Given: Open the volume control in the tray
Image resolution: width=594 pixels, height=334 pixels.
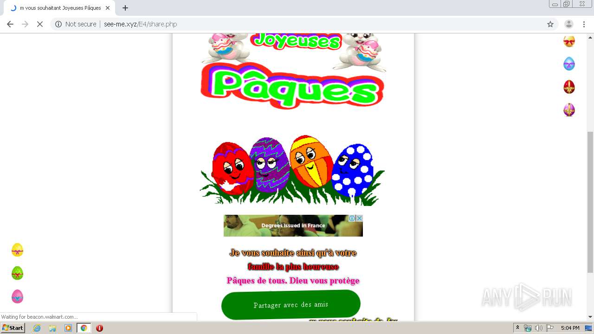Looking at the screenshot, I should (x=538, y=328).
